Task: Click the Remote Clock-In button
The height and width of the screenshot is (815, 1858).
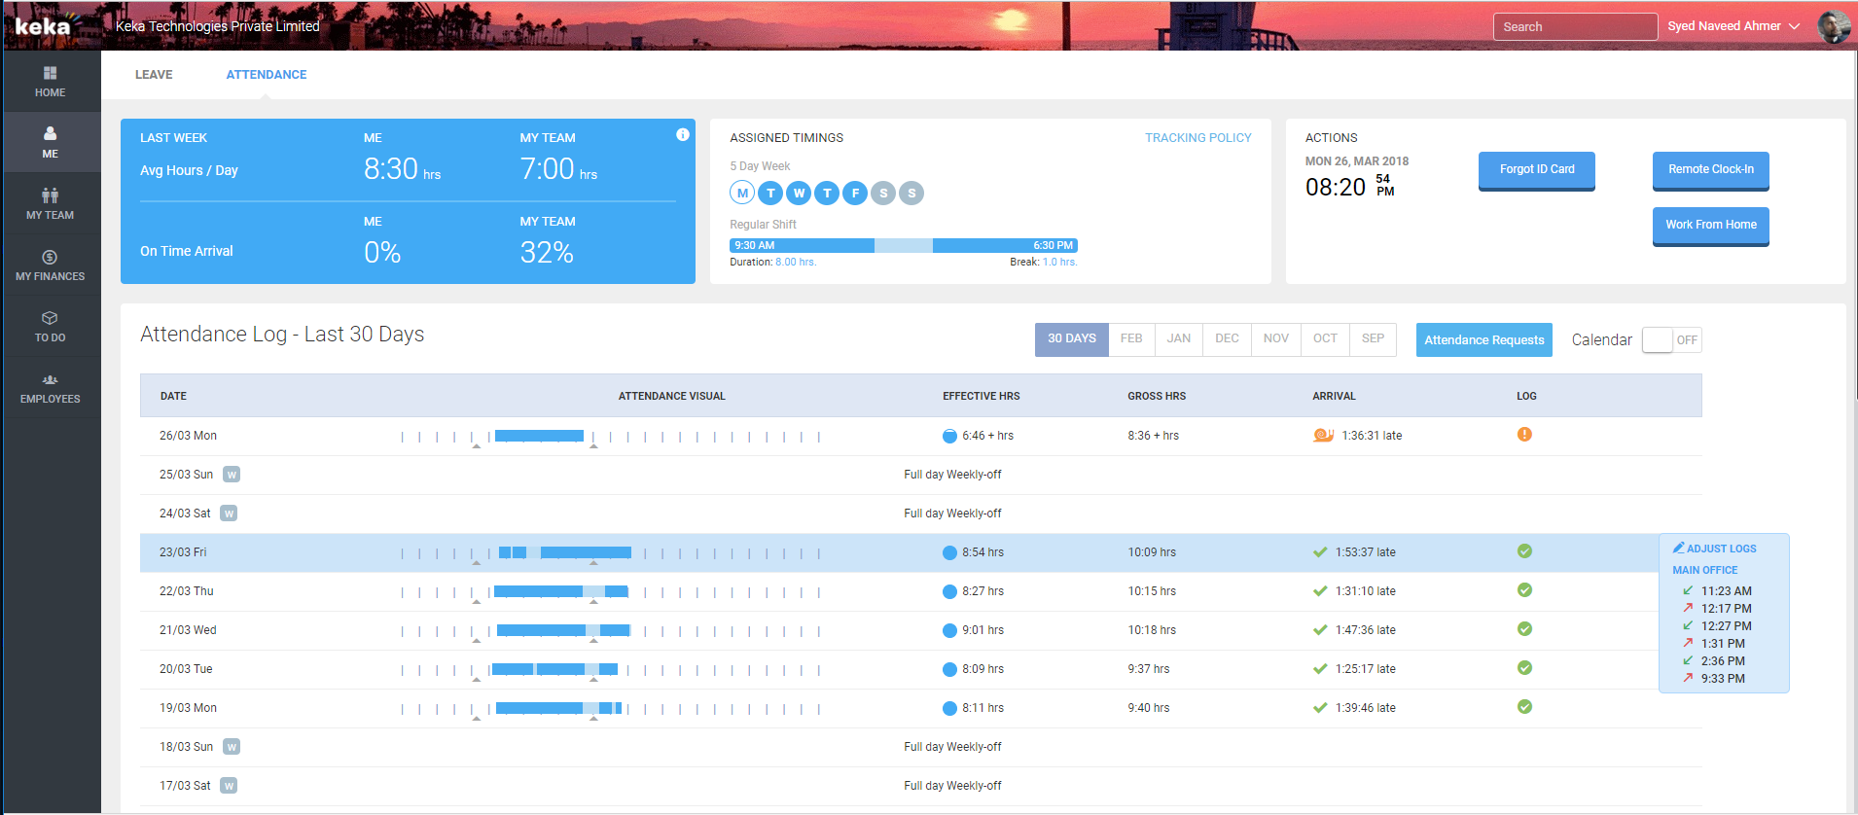Action: [1711, 170]
